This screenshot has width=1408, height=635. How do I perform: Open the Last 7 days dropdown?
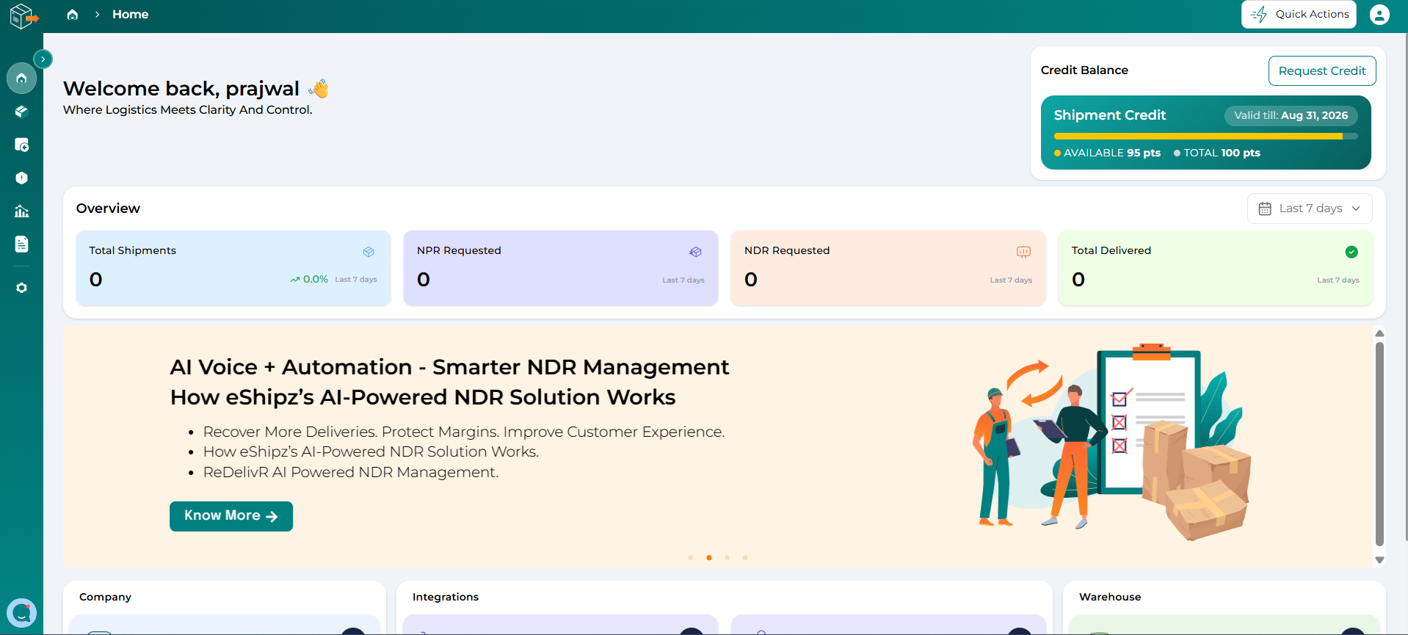(1310, 208)
